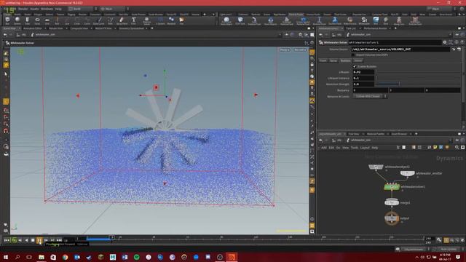466x262 pixels.
Task: Click the stop playback button
Action: coord(33,240)
